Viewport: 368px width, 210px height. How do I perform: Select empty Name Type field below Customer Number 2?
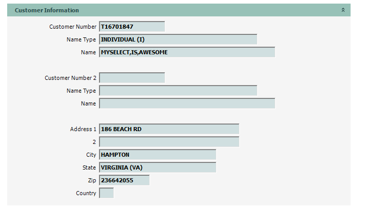(x=178, y=91)
